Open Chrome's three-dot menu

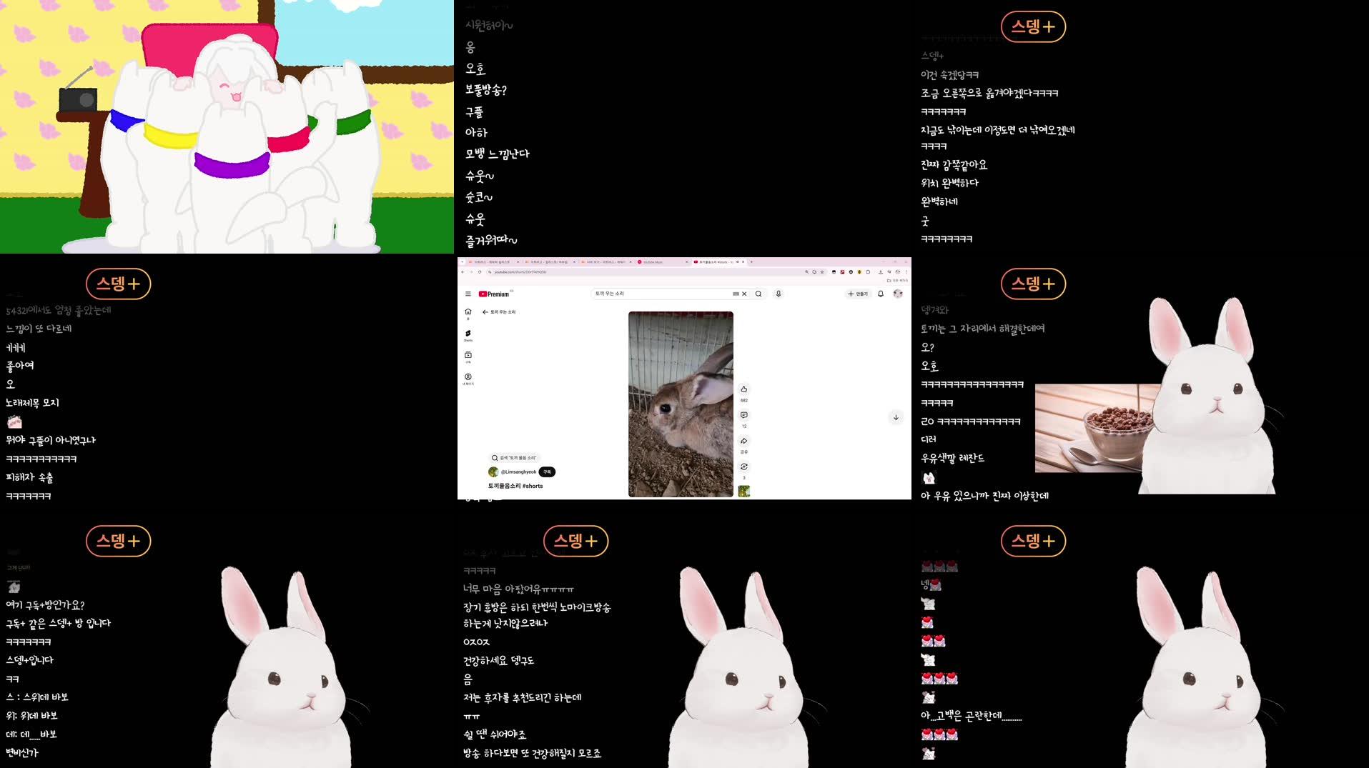coord(906,271)
